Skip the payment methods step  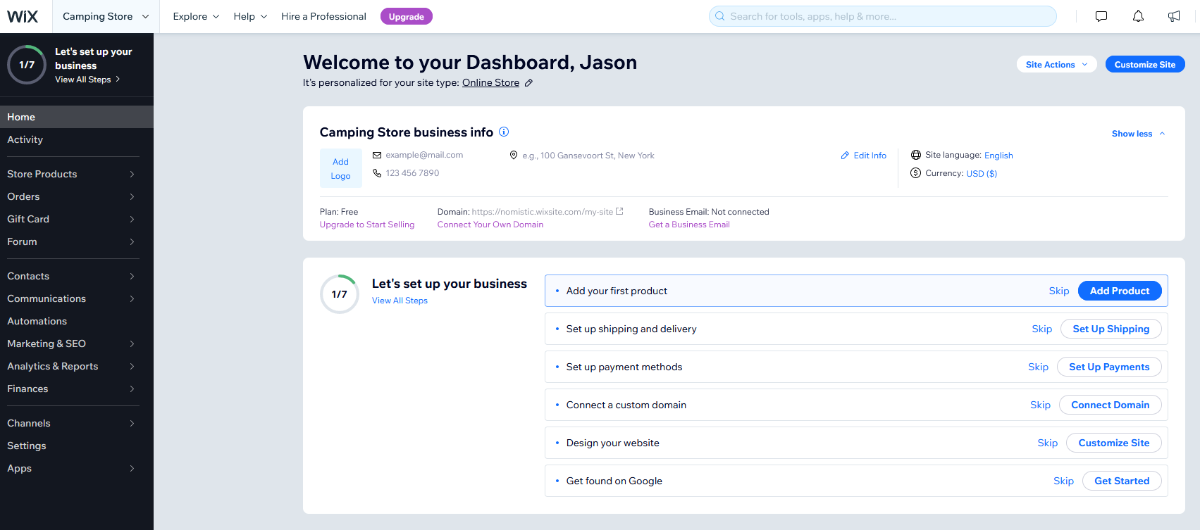tap(1038, 367)
